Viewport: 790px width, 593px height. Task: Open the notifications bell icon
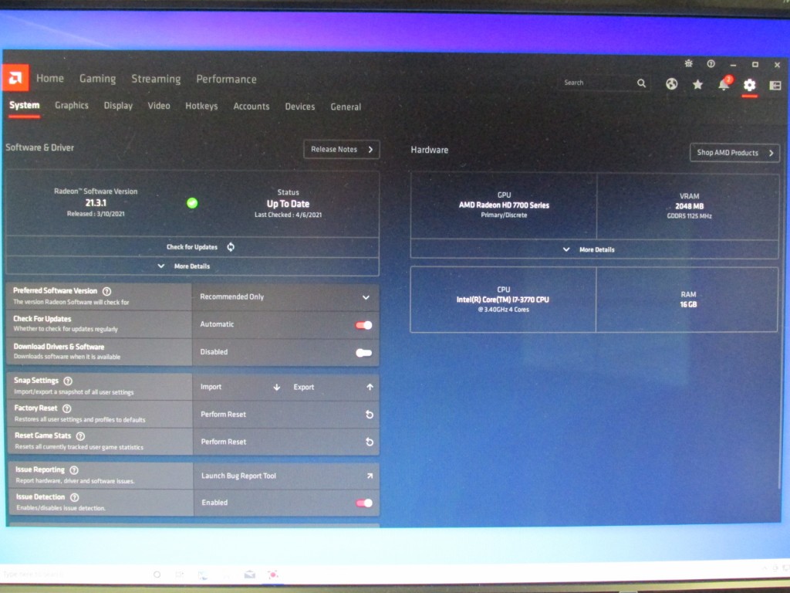[x=724, y=83]
